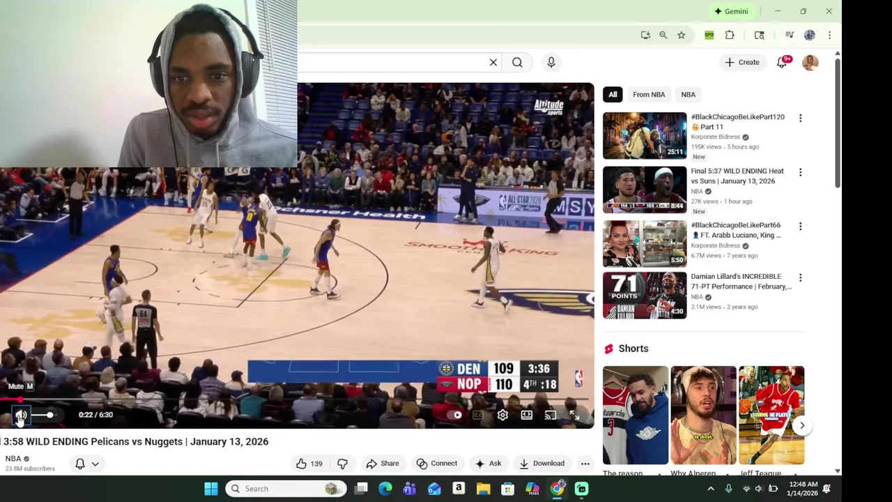
Task: Open the 'Why Alperen' Short
Action: (x=703, y=415)
